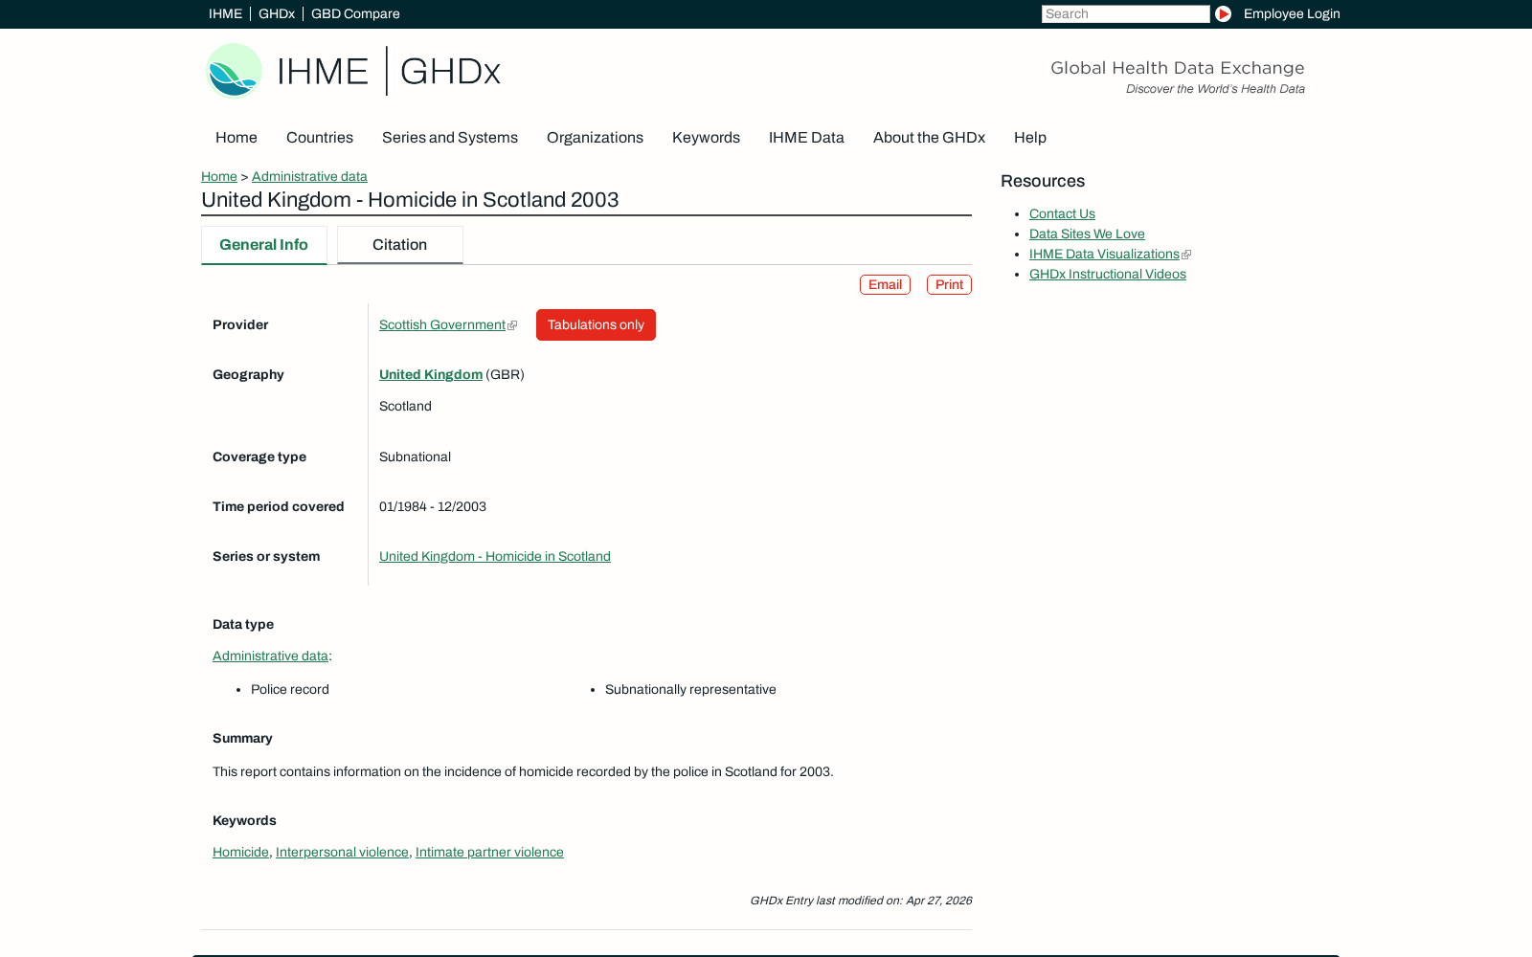Open Keywords in main navigation

tap(706, 138)
